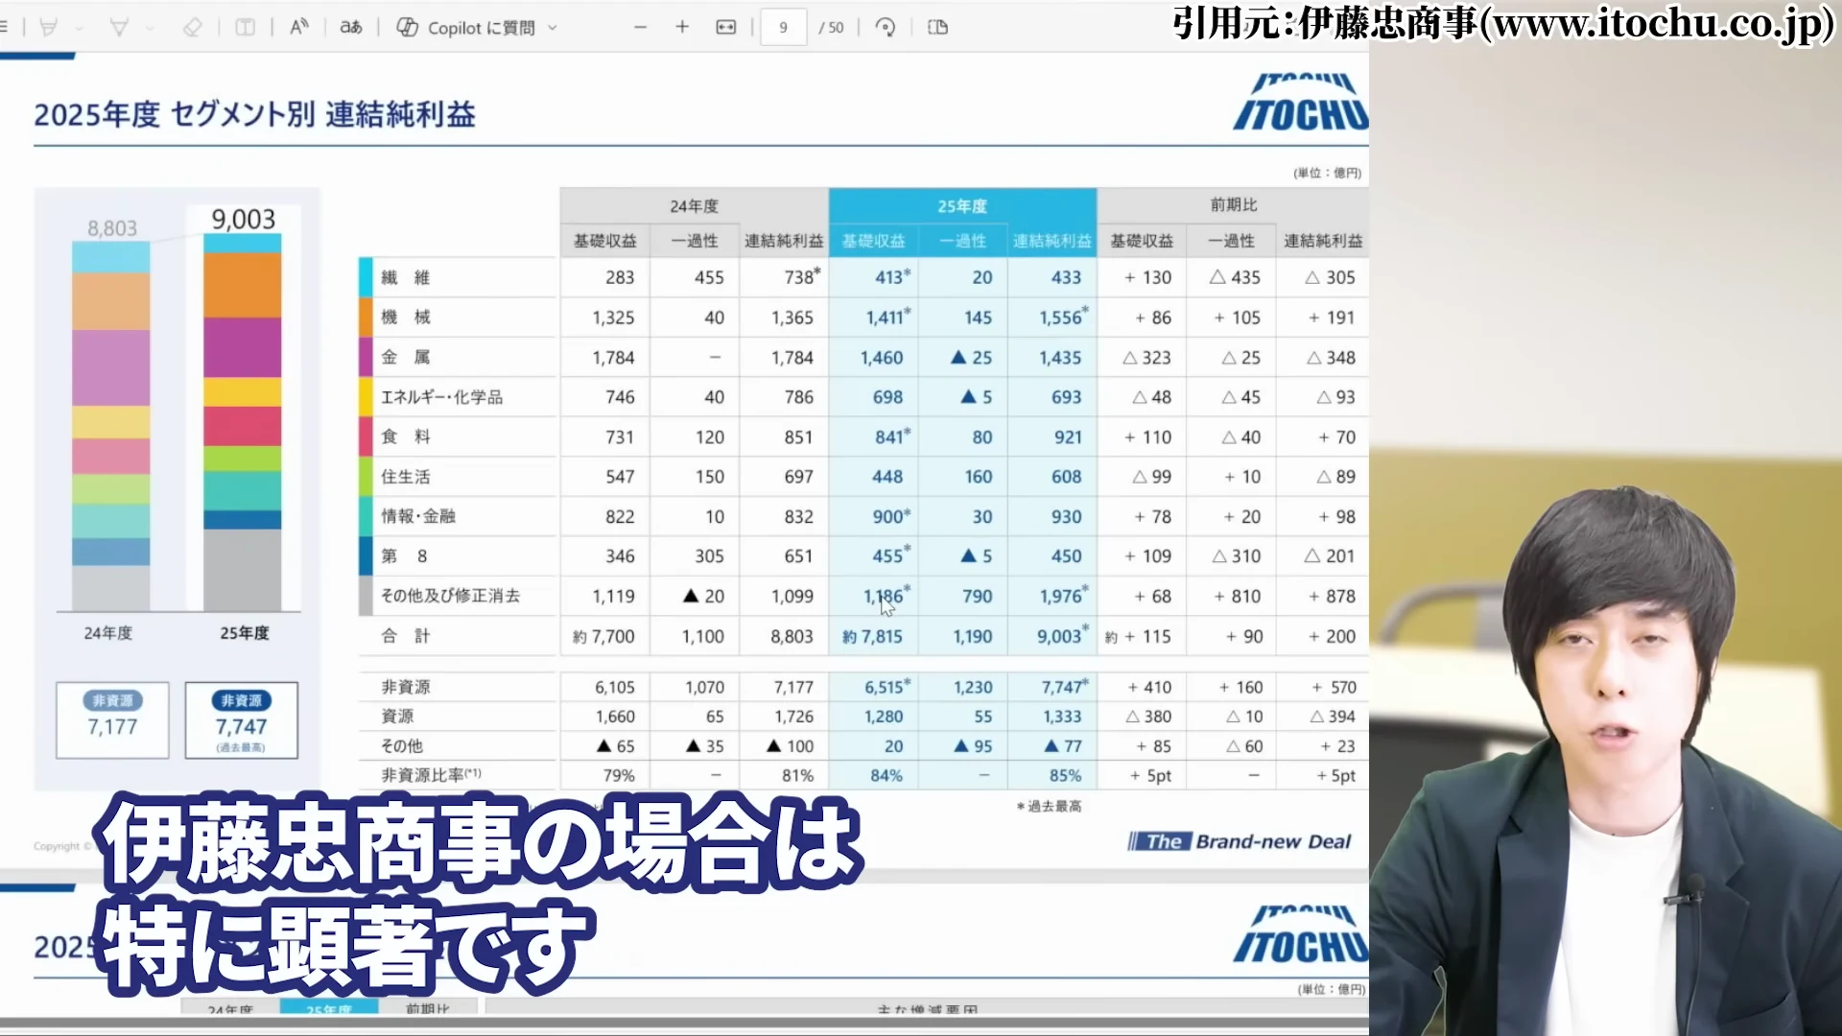The width and height of the screenshot is (1842, 1036).
Task: Click the orange color marker beside 機械
Action: [366, 317]
